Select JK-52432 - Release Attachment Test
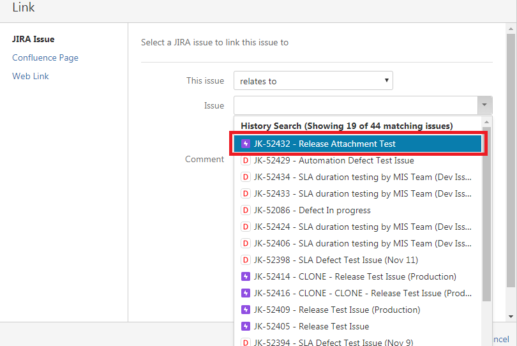 (x=357, y=144)
